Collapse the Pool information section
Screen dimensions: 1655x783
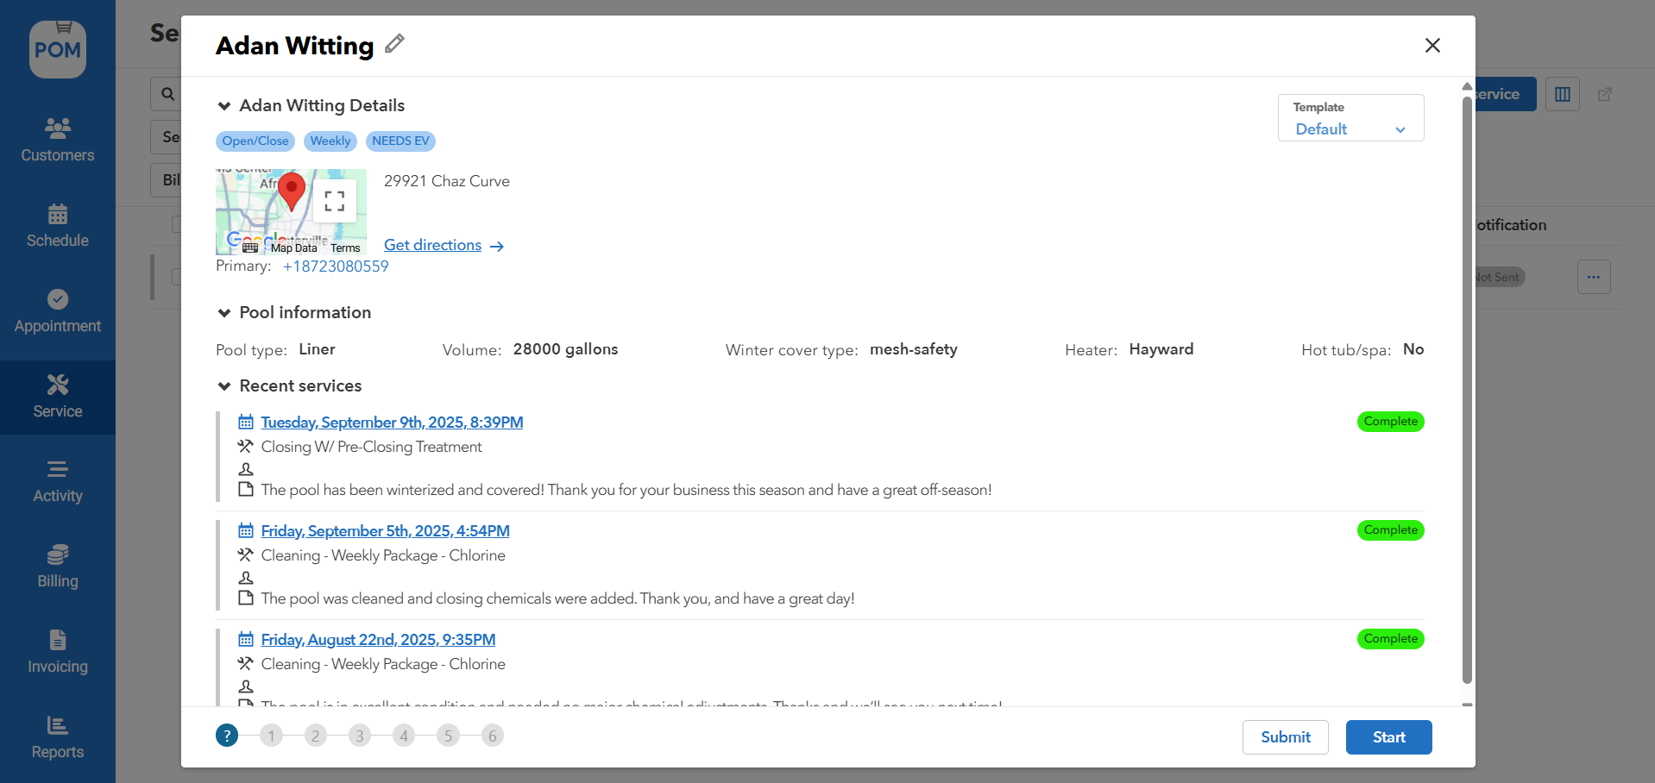click(224, 313)
